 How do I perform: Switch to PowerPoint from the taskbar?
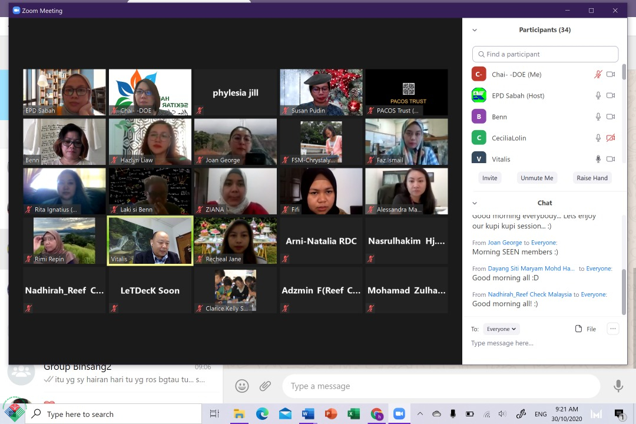click(x=331, y=414)
